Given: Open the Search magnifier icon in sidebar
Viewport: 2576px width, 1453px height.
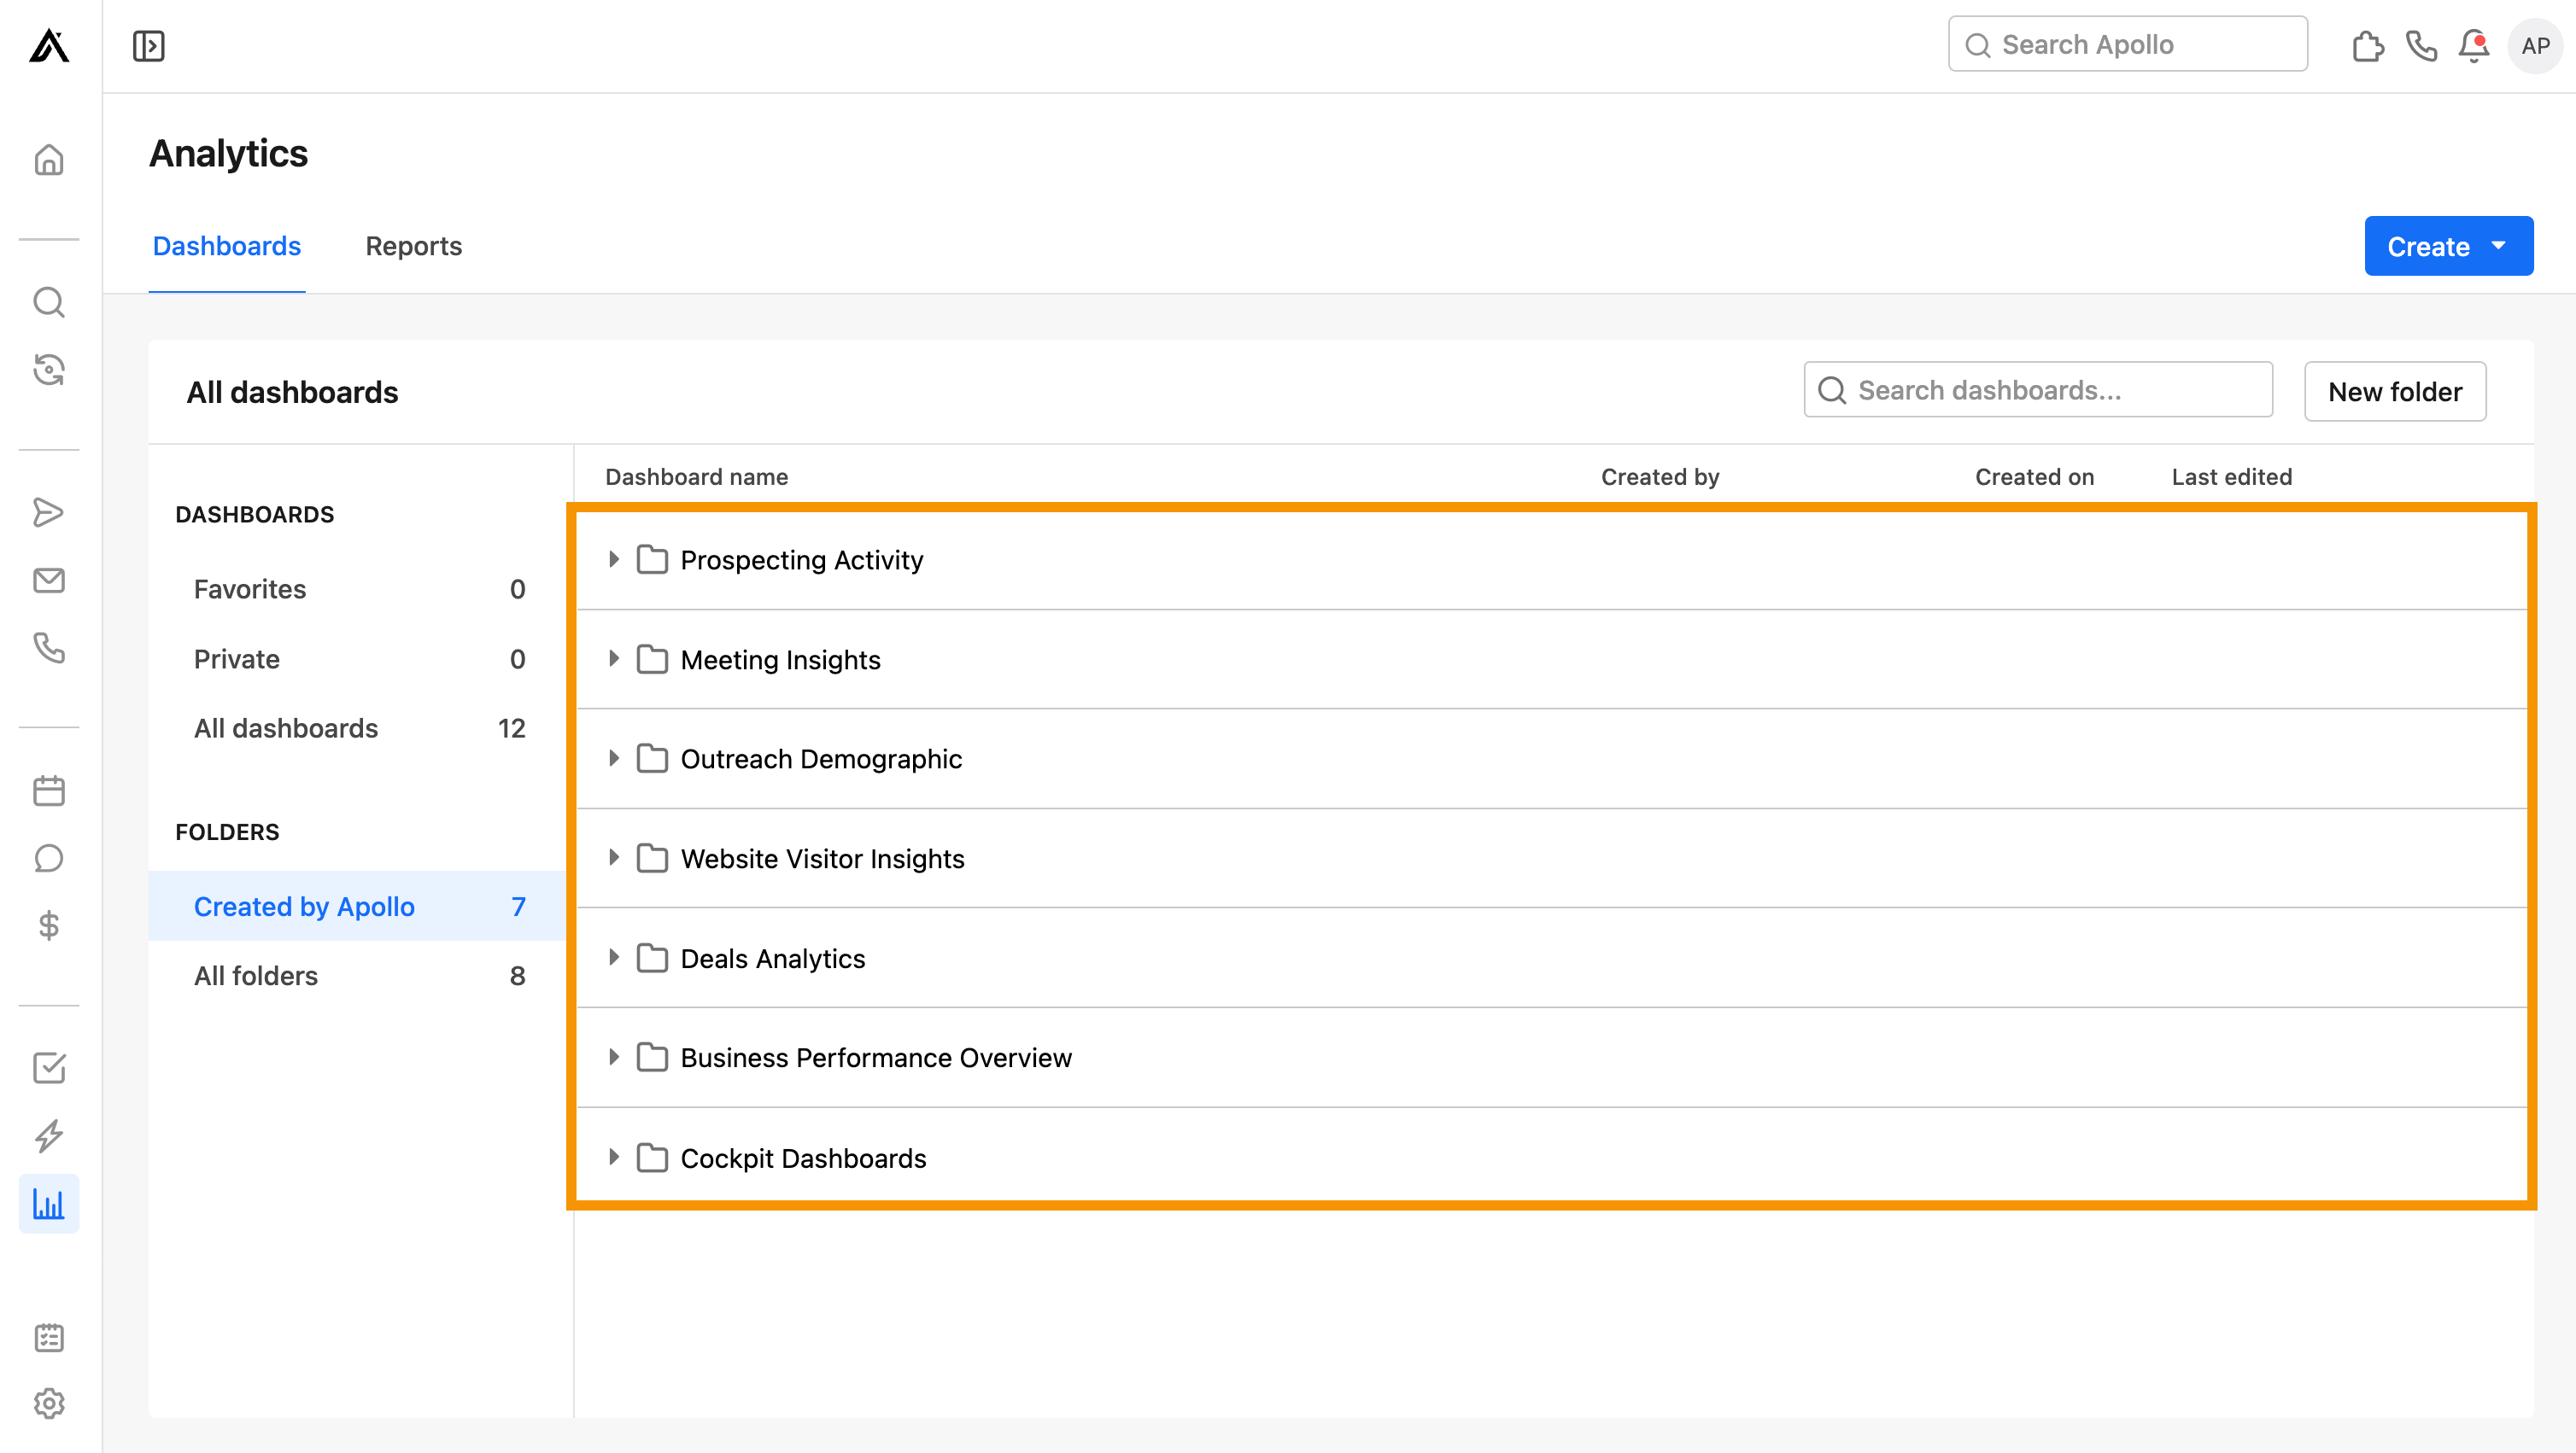Looking at the screenshot, I should (x=49, y=302).
